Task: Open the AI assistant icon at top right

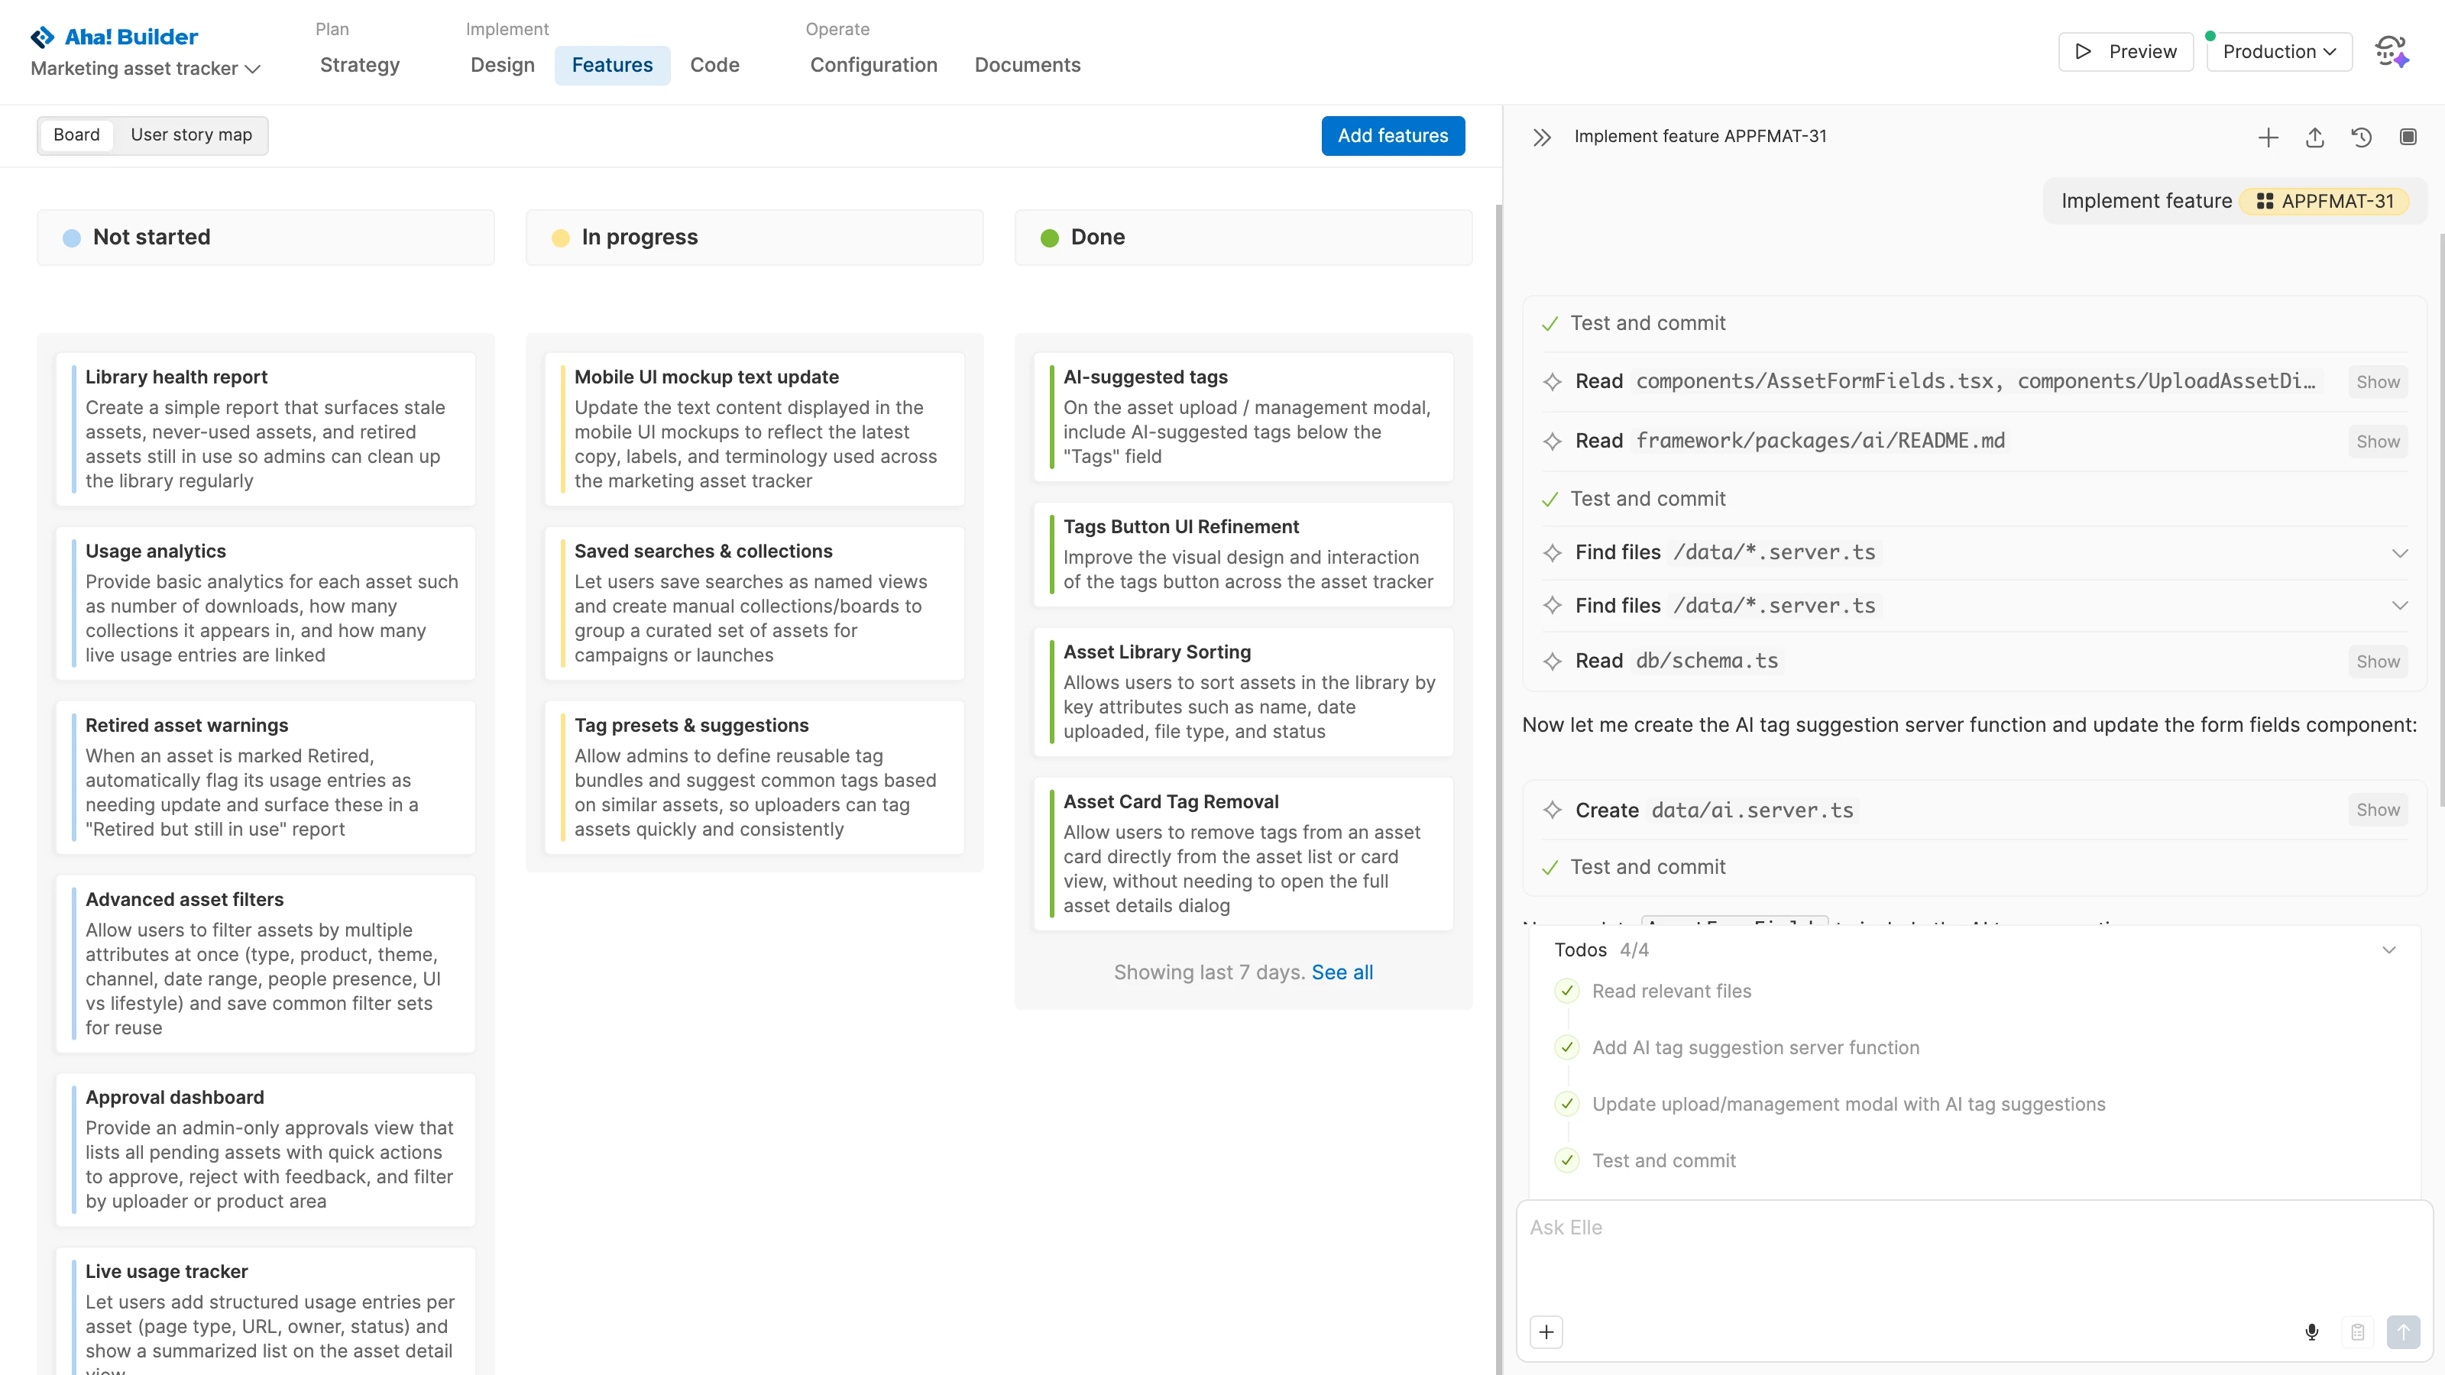Action: (x=2390, y=51)
